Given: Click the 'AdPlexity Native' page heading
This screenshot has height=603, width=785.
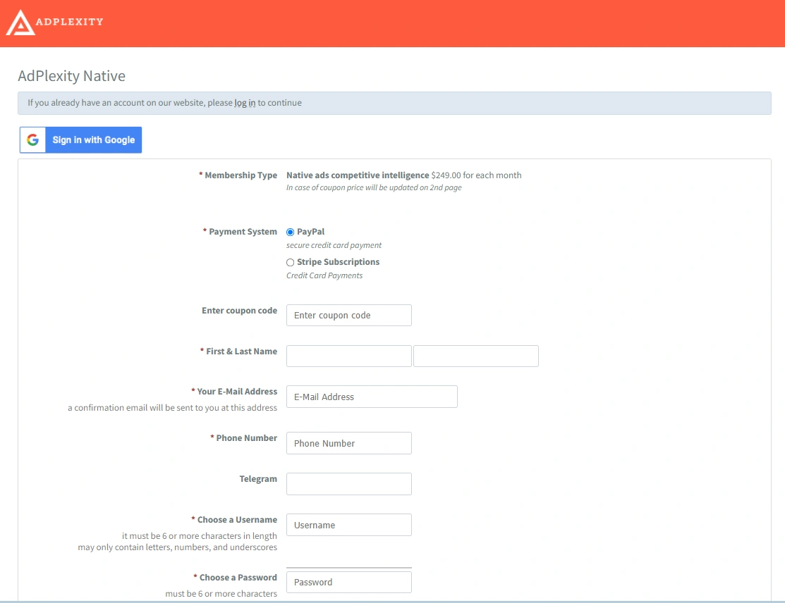Looking at the screenshot, I should point(72,76).
